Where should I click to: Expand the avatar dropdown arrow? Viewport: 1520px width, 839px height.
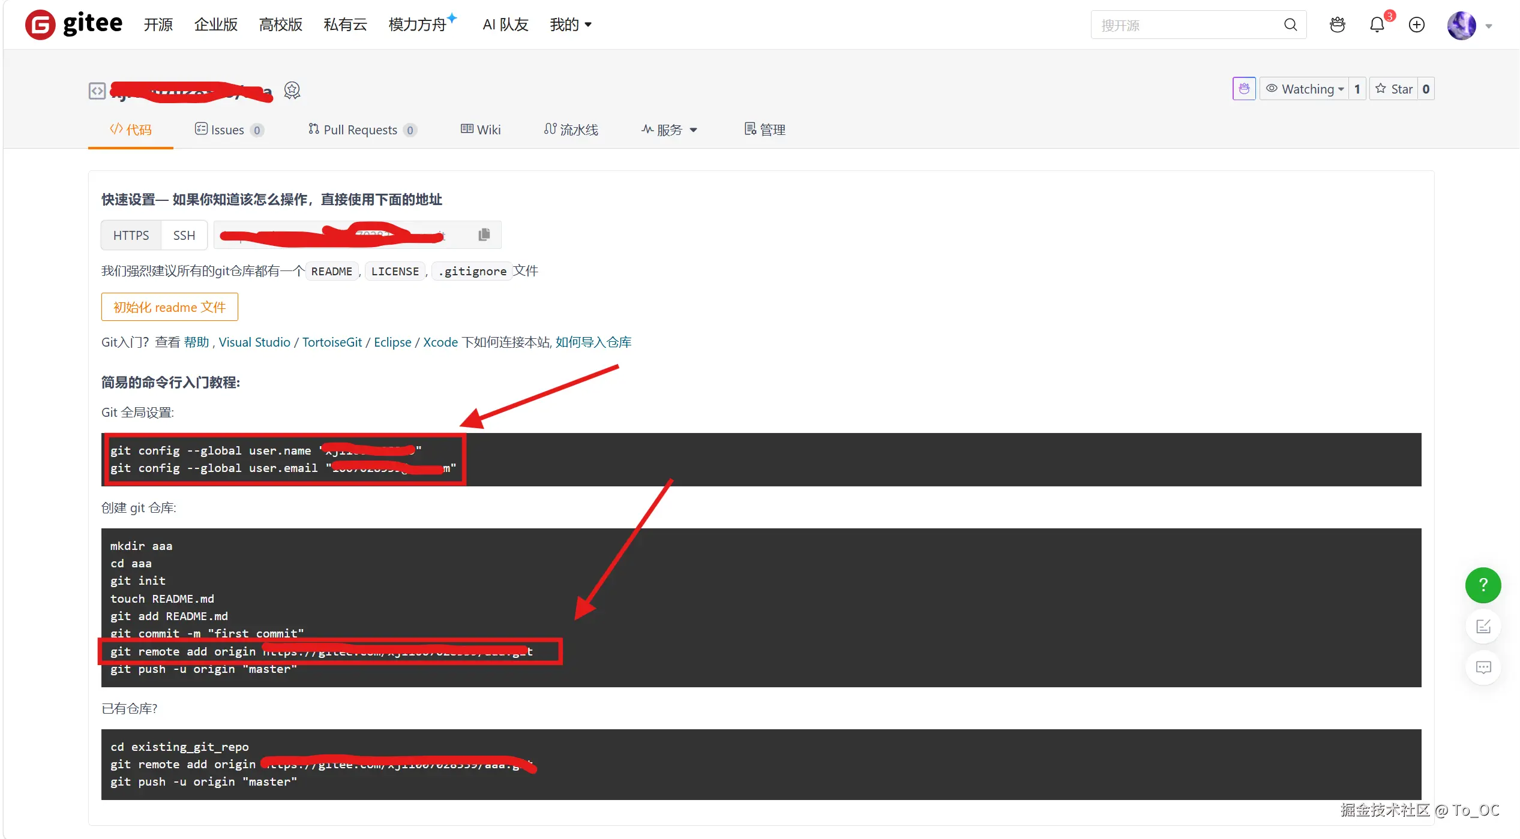click(1489, 26)
